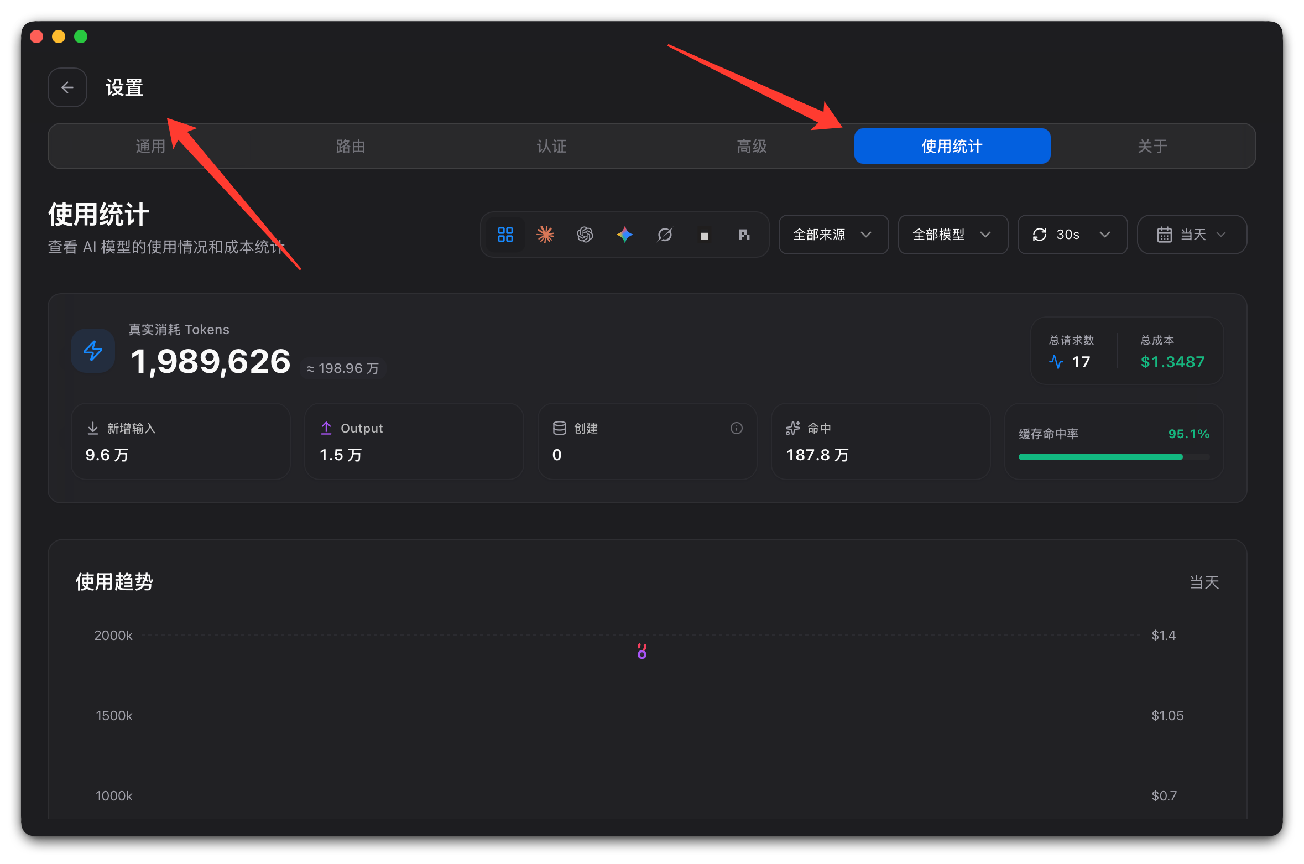Click the 使用趋势 heading
The image size is (1304, 864).
114,582
